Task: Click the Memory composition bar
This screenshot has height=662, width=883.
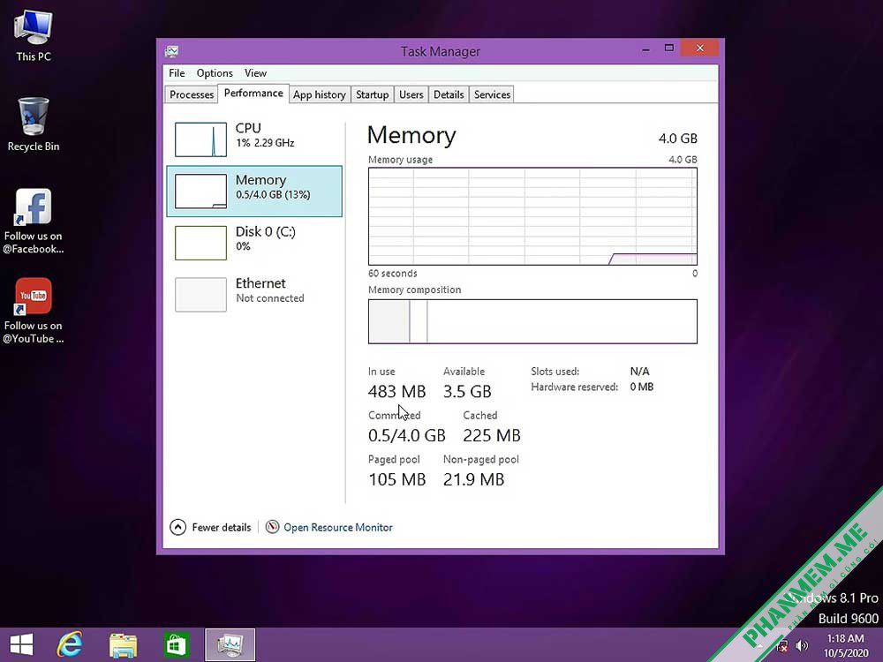Action: coord(532,321)
